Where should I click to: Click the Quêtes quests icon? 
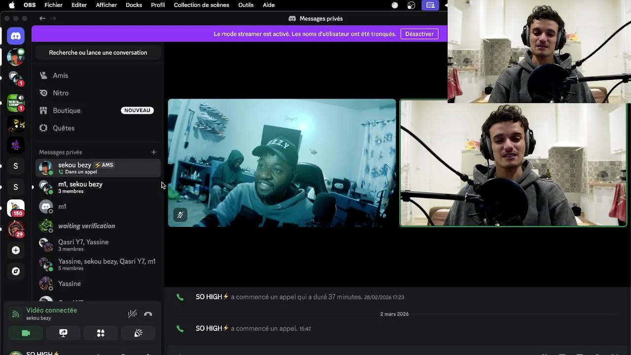tap(43, 128)
